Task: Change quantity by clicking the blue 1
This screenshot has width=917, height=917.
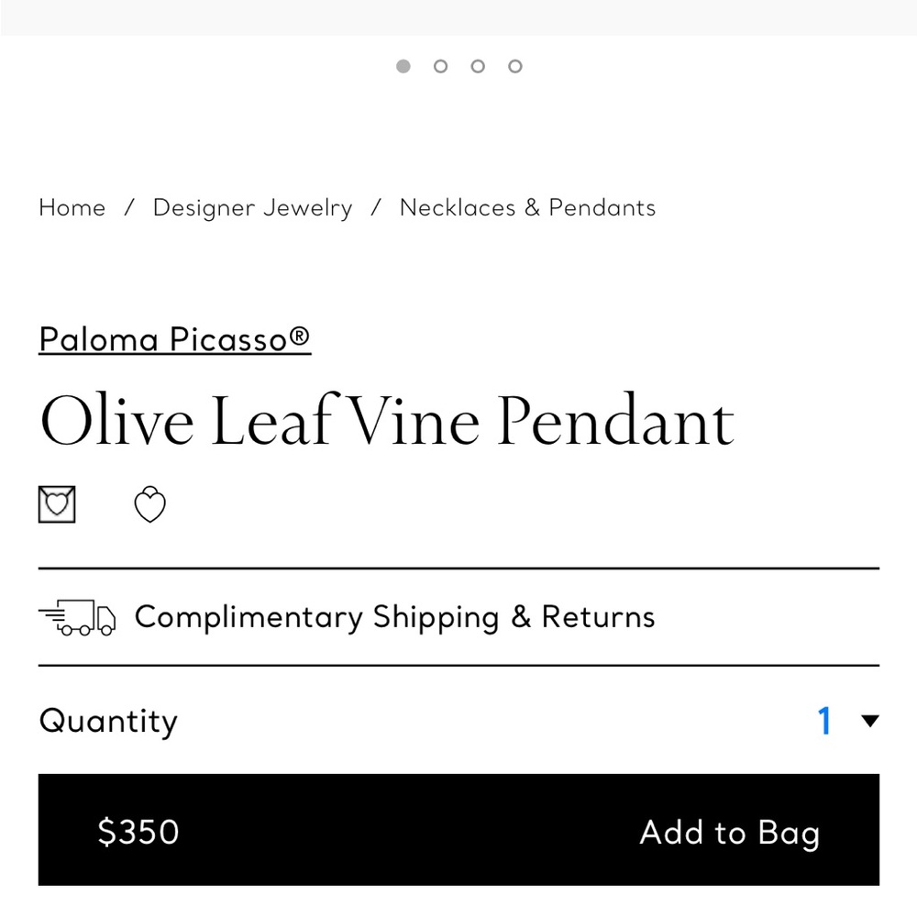Action: coord(823,721)
